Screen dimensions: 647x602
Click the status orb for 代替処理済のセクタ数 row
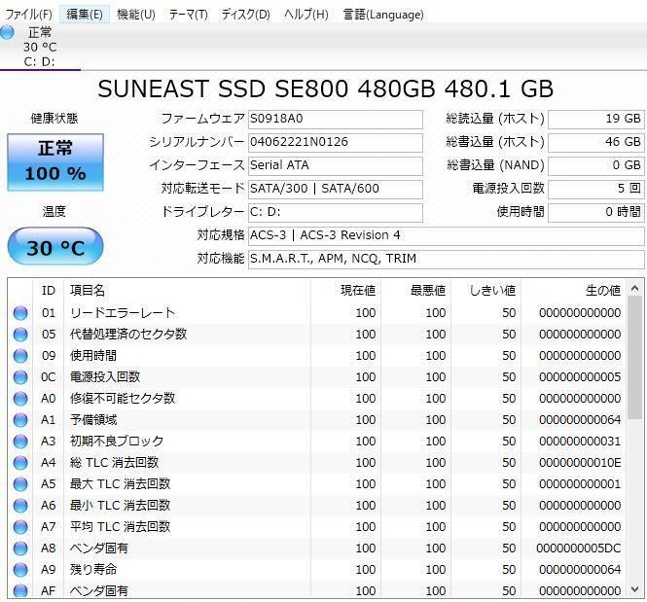20,335
